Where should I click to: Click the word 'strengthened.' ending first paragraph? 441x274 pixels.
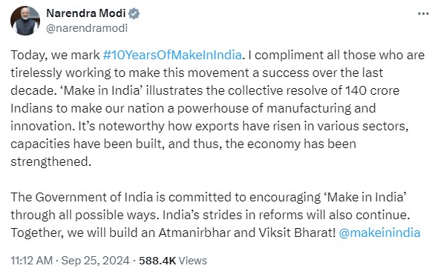[x=51, y=162]
